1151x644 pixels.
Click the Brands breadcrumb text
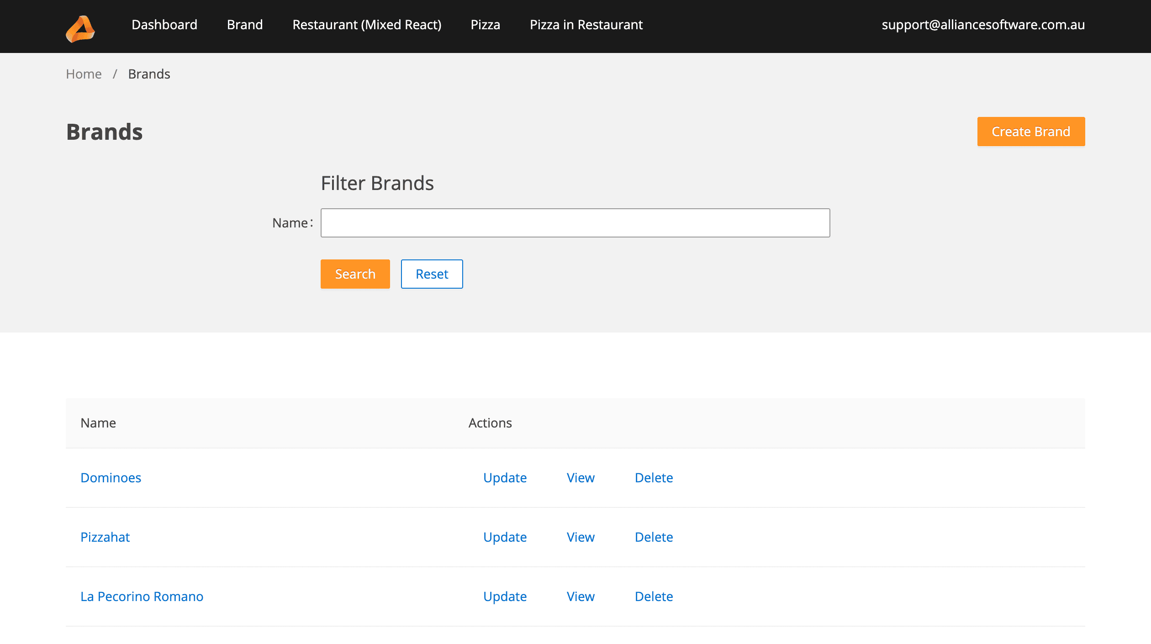(x=149, y=74)
